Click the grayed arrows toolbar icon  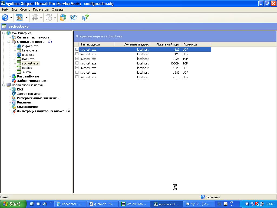click(x=35, y=18)
